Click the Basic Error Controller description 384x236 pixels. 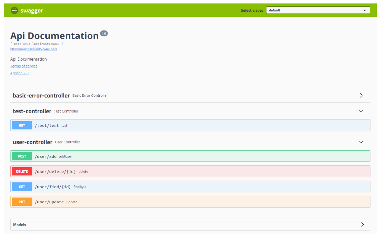[x=90, y=95]
